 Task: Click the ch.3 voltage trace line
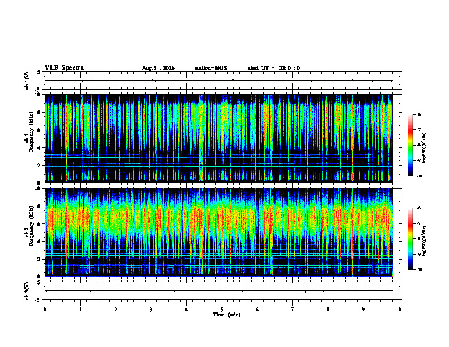tap(218, 291)
